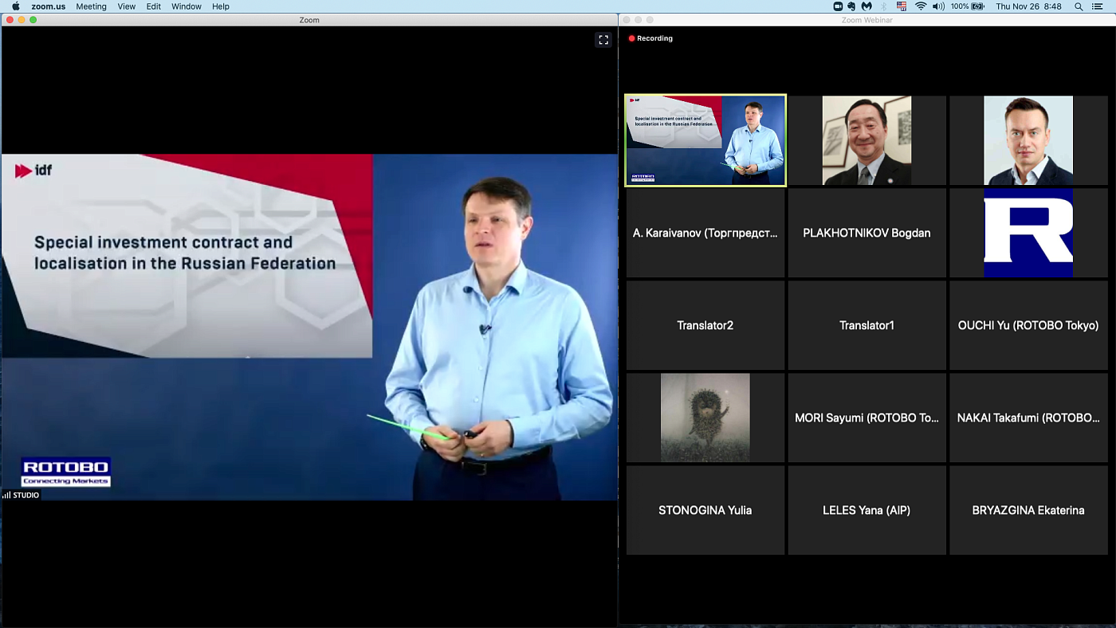Open Spotlight search

[x=1079, y=6]
